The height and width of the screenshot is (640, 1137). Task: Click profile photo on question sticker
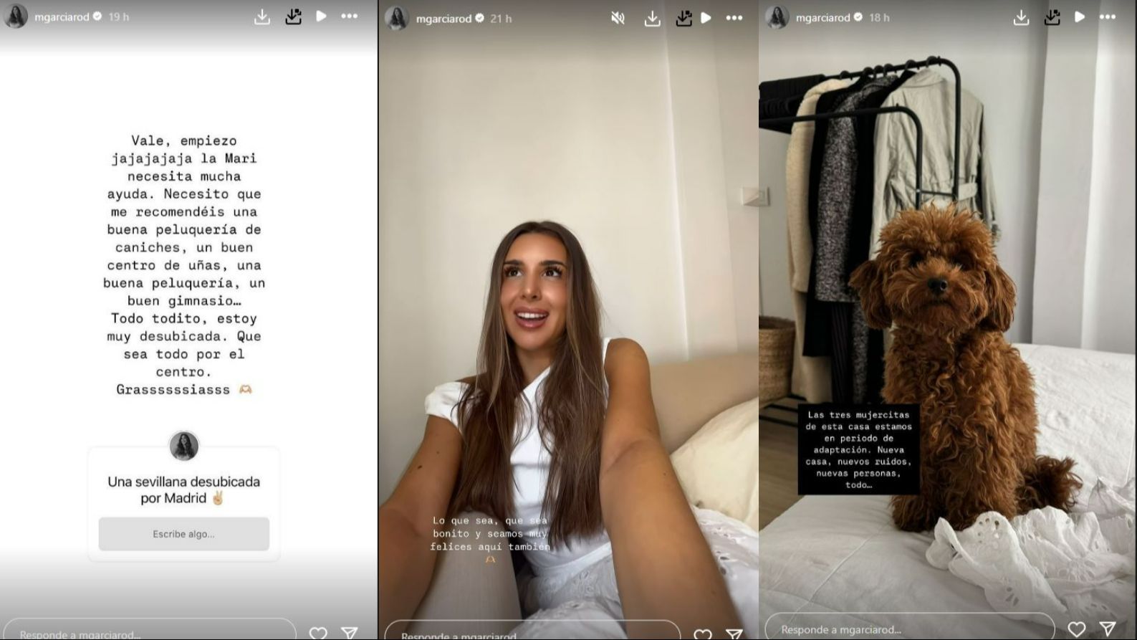coord(184,446)
